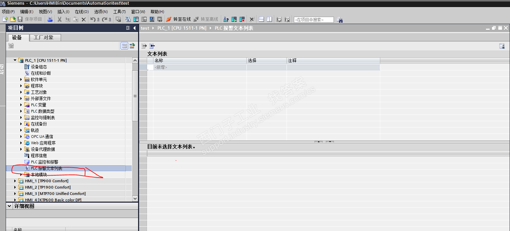Screen dimensions: 510x231
Task: Expand the 软件单元 tree node
Action: 21,79
